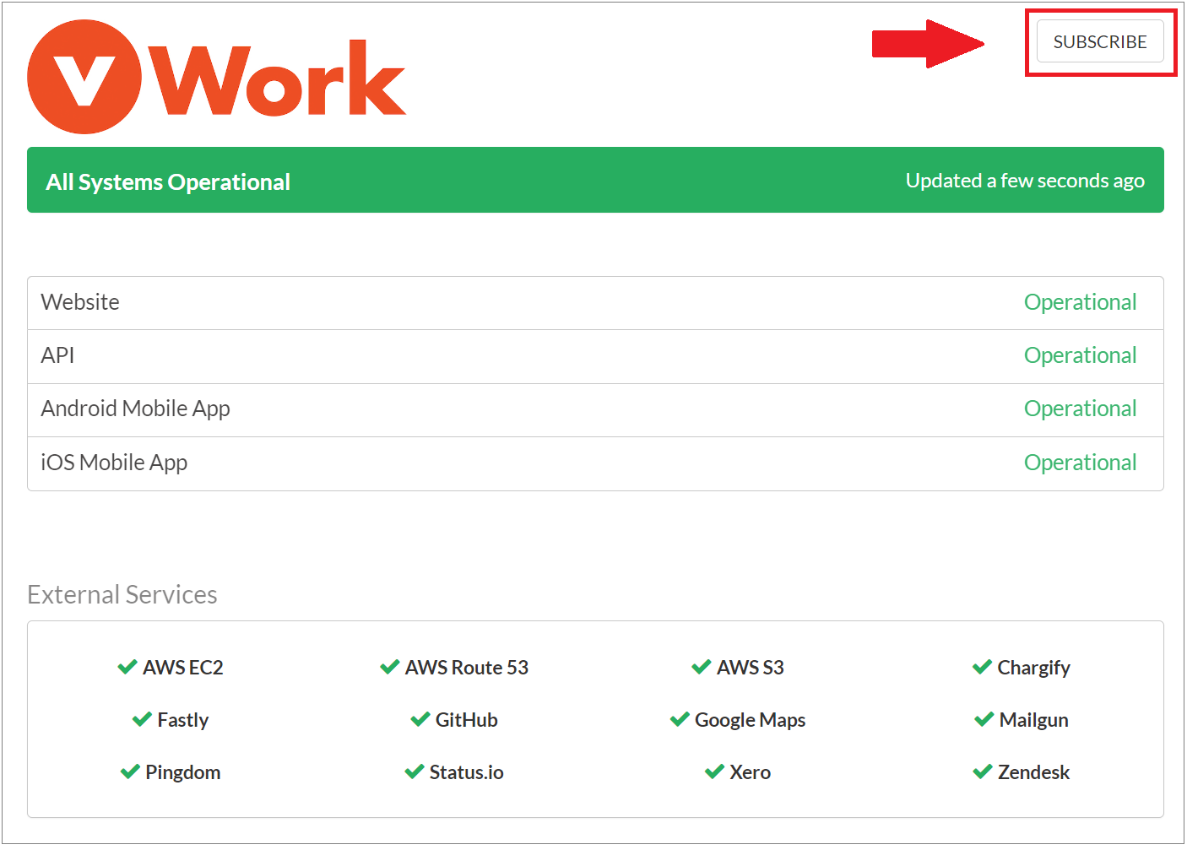The height and width of the screenshot is (850, 1187).
Task: Click the Updated a few seconds ago text
Action: click(1025, 181)
